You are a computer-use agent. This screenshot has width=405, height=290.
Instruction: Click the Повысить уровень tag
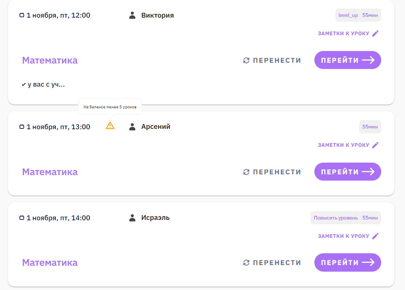pyautogui.click(x=335, y=218)
